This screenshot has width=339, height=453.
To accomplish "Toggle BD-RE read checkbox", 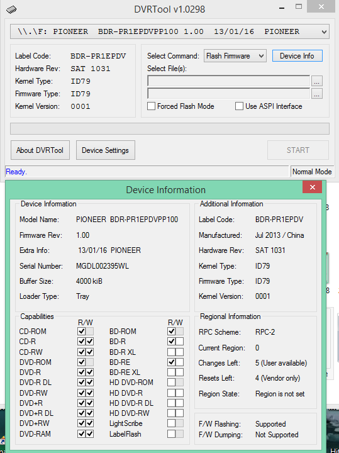I will coord(172,362).
